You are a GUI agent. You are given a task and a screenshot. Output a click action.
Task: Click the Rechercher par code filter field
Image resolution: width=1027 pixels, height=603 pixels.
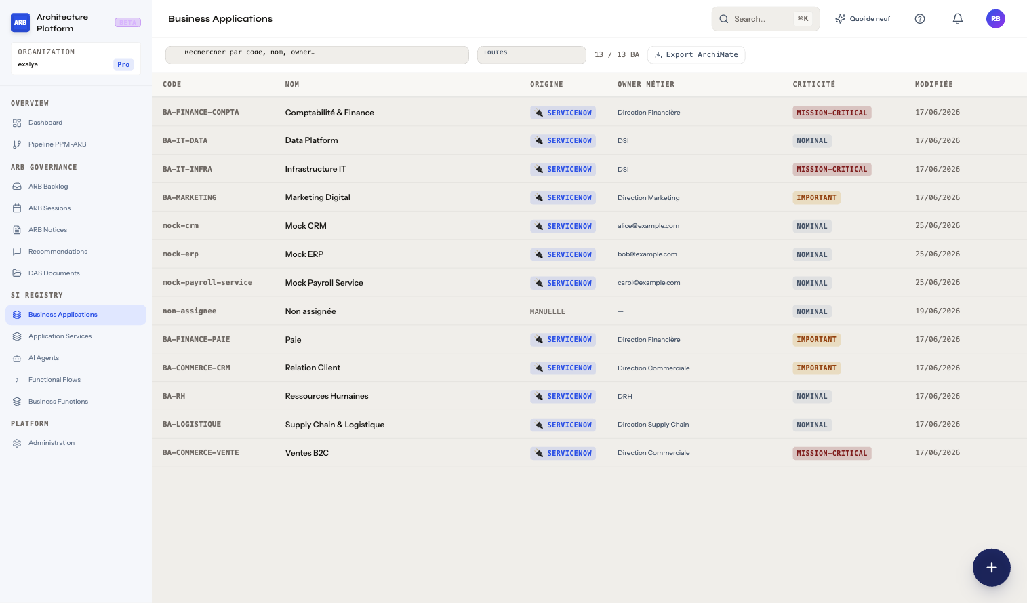[x=317, y=55]
